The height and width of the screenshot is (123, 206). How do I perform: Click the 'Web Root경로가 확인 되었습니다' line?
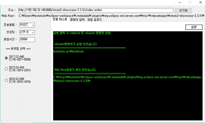click(x=75, y=70)
